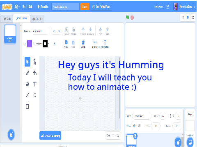The width and height of the screenshot is (197, 147).
Task: Click the sprite Size field
Action: [x=156, y=126]
